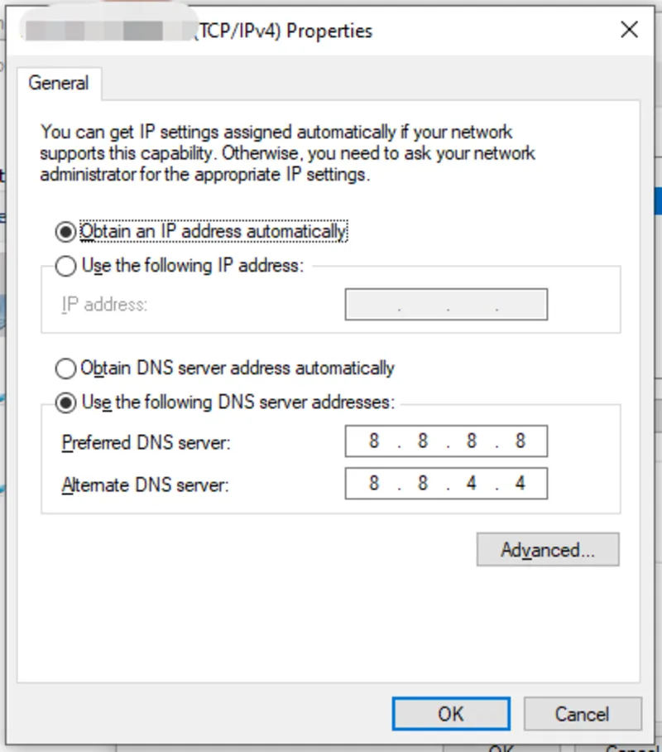This screenshot has width=662, height=752.
Task: Switch to the General tab
Action: [x=58, y=83]
